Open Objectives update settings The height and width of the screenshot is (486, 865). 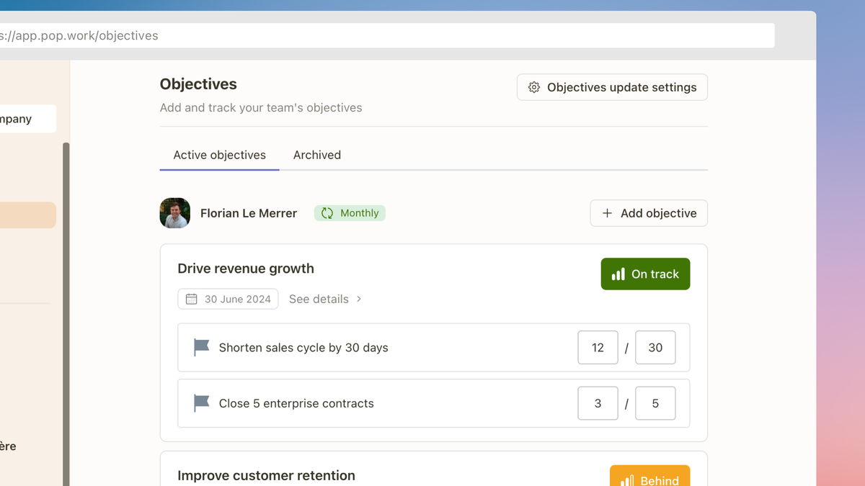pyautogui.click(x=611, y=87)
